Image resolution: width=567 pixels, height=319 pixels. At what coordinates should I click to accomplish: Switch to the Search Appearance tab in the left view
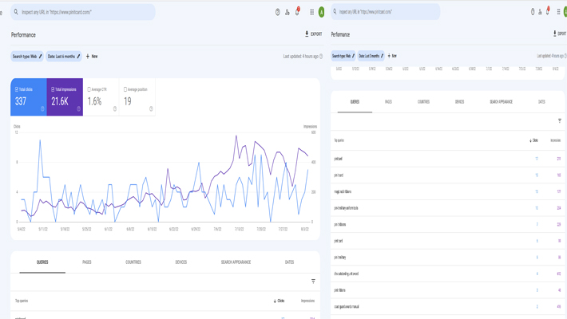pos(236,262)
